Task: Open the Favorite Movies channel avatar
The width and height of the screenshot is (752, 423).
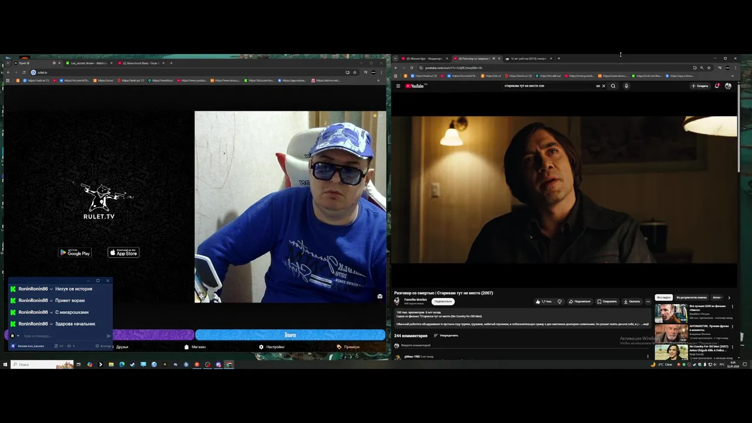Action: [x=398, y=301]
